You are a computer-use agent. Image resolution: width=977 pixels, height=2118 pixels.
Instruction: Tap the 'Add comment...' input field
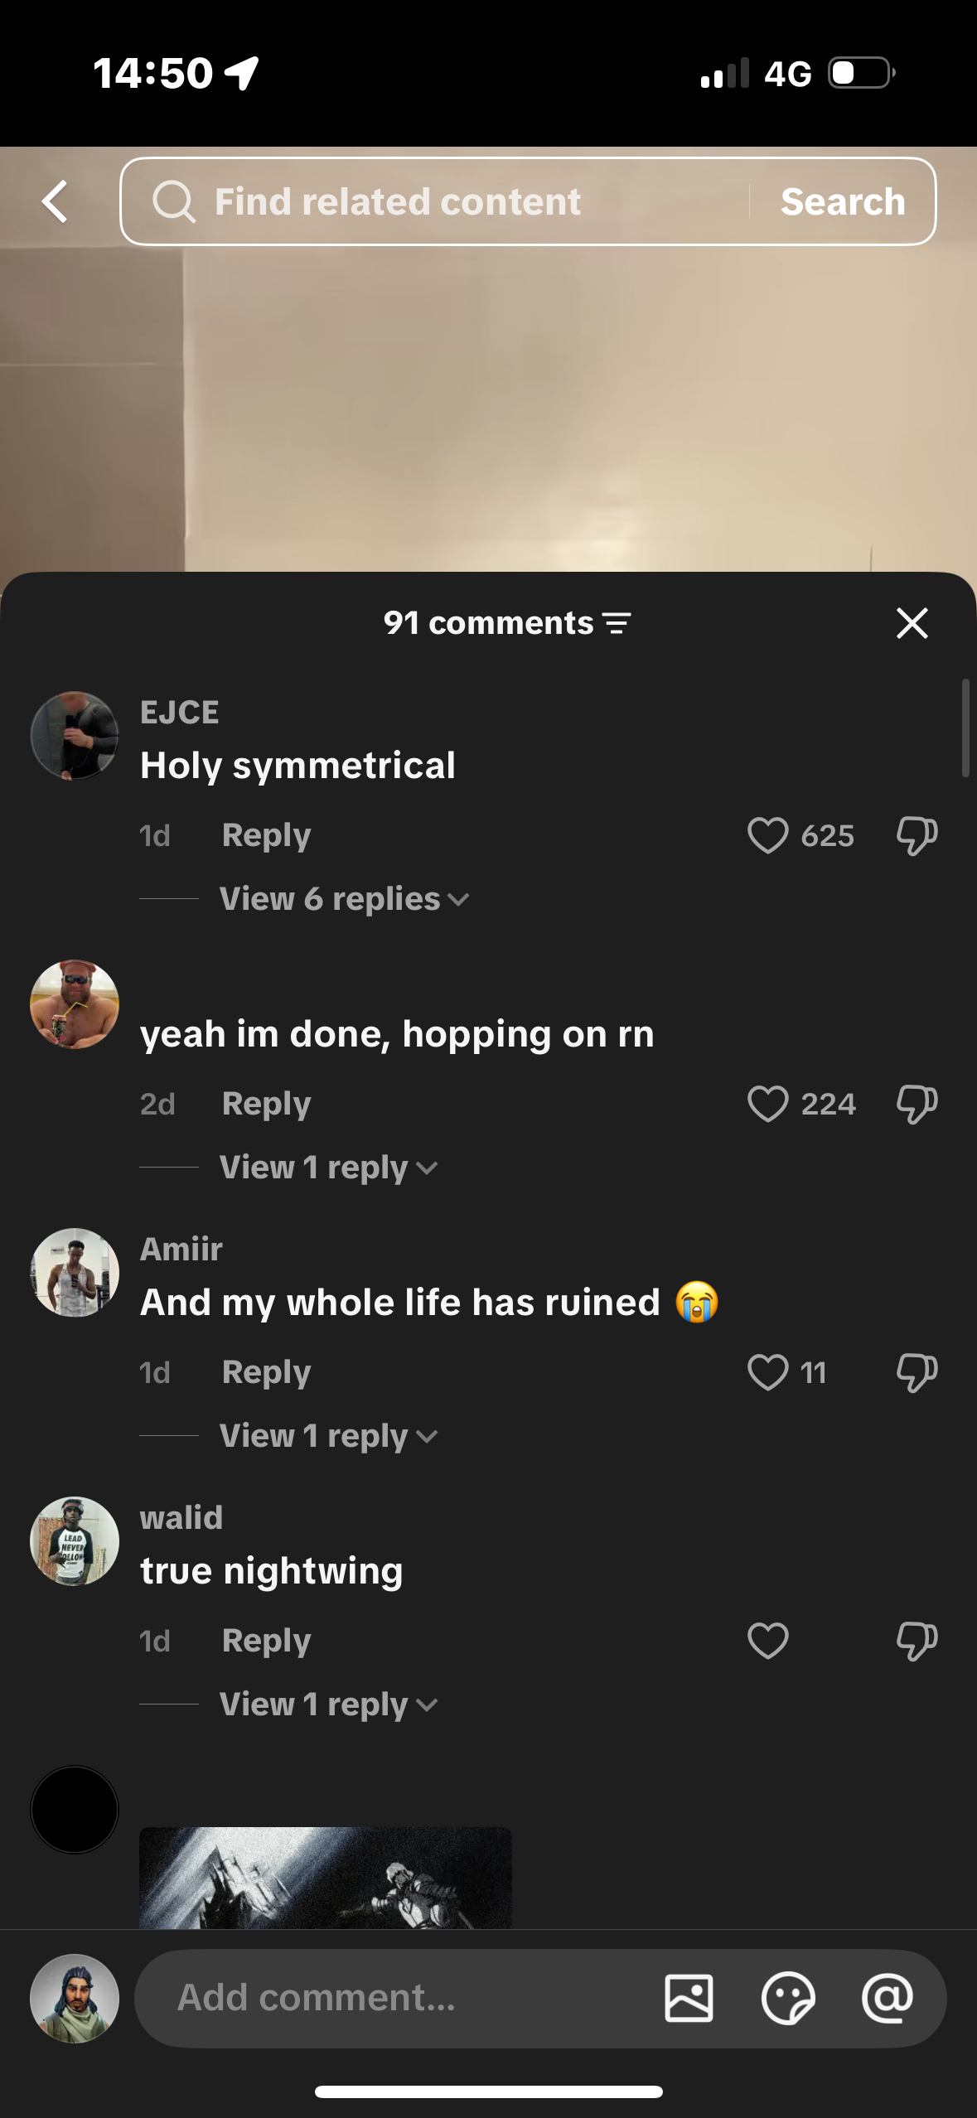(398, 1998)
